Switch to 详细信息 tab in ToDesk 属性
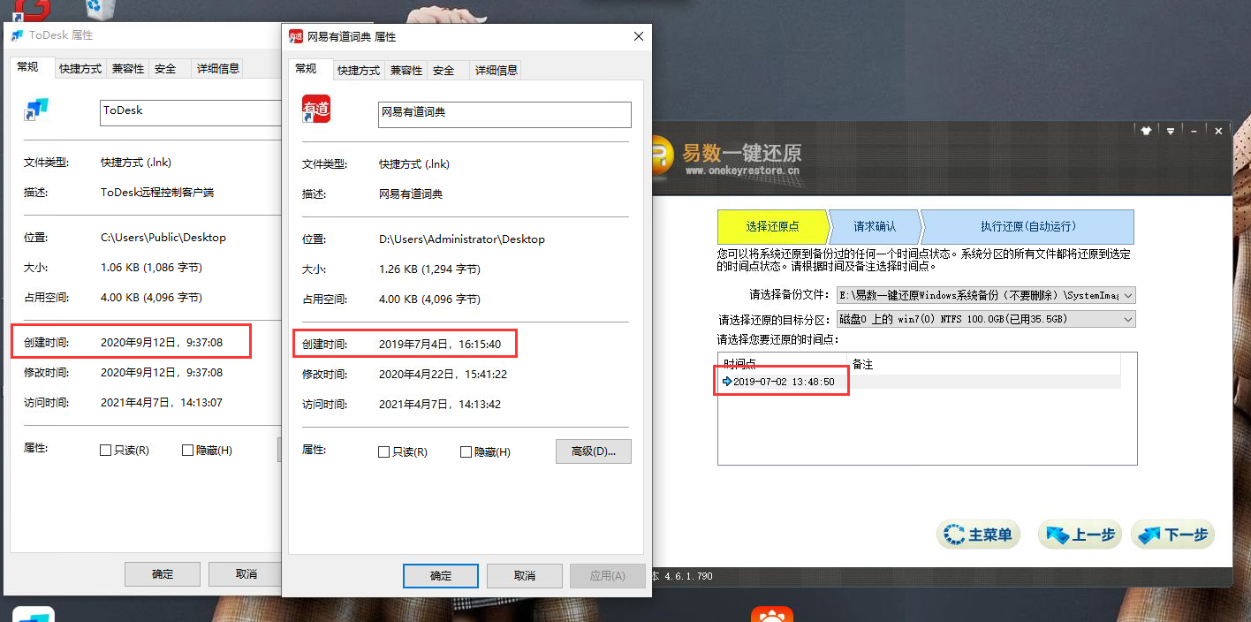This screenshot has height=622, width=1251. [x=217, y=69]
